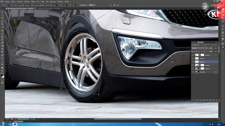Select the Zoom tool
Viewport: 225px width, 126px height.
click(x=2, y=71)
